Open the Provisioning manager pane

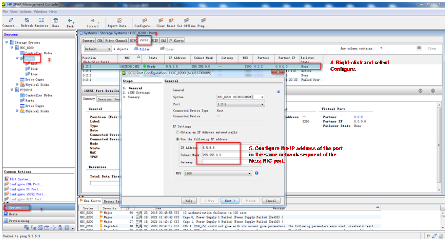(x=40, y=220)
